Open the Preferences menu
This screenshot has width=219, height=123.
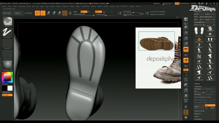(86, 6)
